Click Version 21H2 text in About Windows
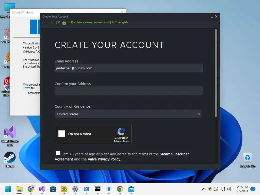Image resolution: width=260 pixels, height=195 pixels. point(31,47)
